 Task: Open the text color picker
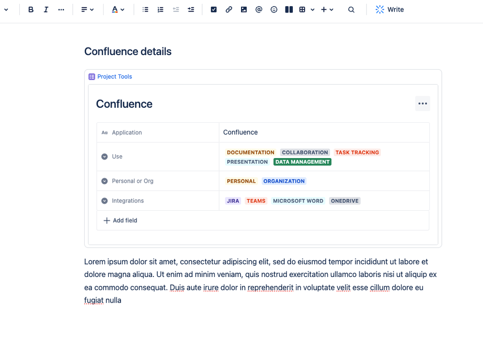[x=118, y=10]
